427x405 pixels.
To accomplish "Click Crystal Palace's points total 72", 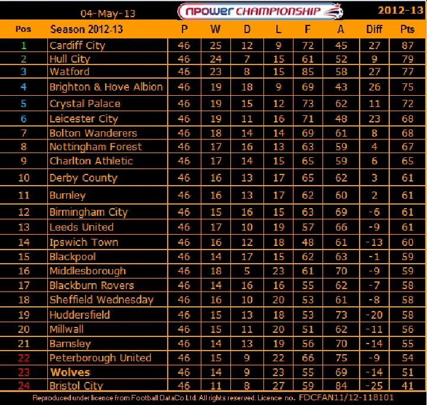I will click(x=408, y=103).
